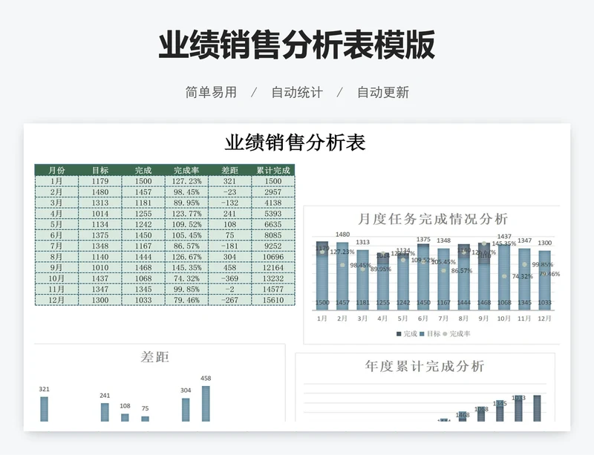Click the 差距 chart title
594x455 pixels.
154,357
